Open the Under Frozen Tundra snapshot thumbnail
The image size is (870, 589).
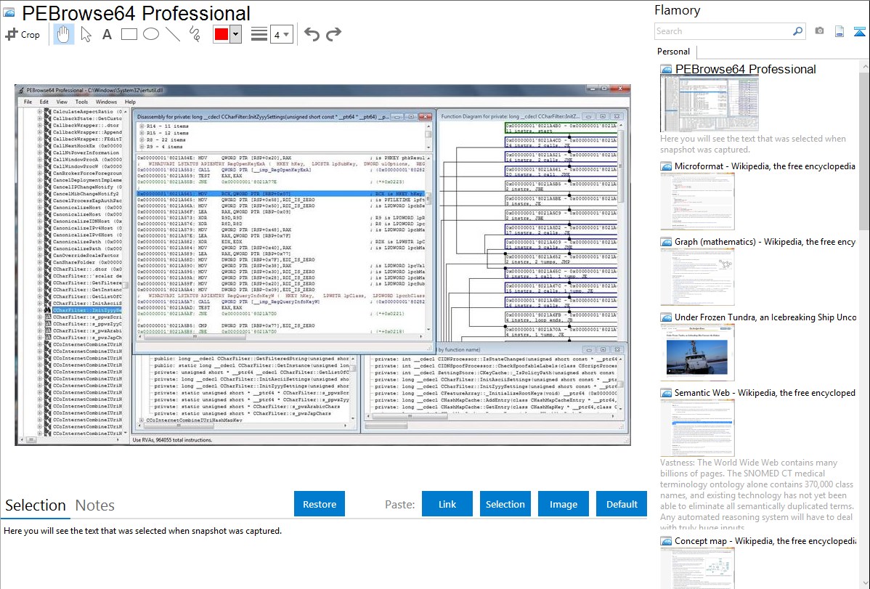pos(697,351)
